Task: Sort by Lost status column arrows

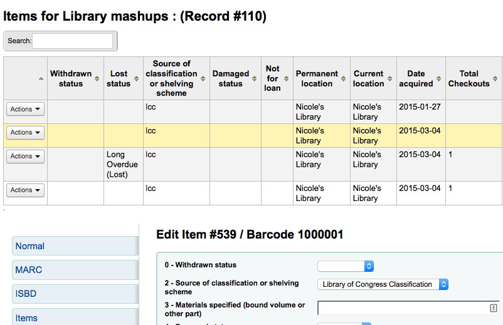Action: [136, 78]
